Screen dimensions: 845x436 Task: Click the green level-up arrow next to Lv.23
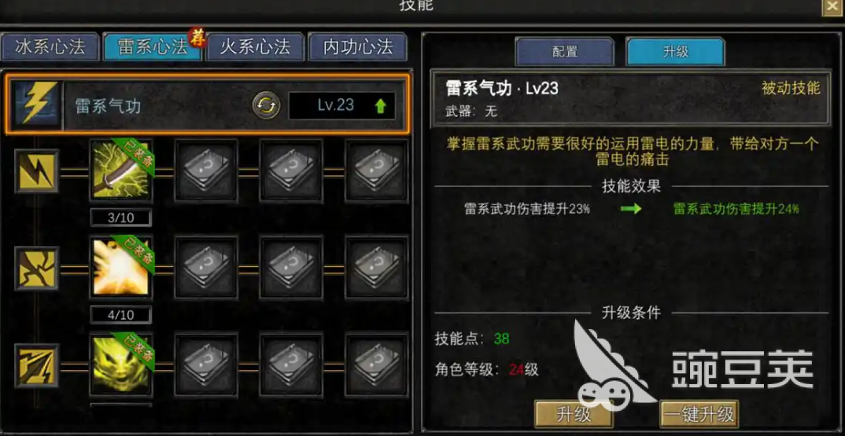381,106
